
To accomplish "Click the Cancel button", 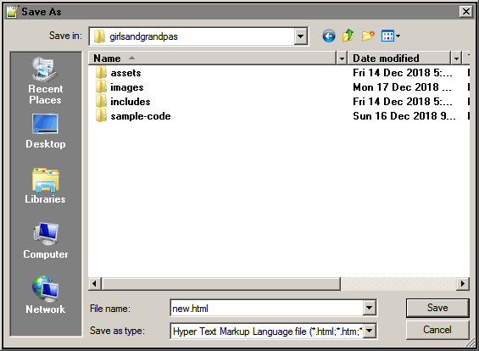I will tap(437, 330).
